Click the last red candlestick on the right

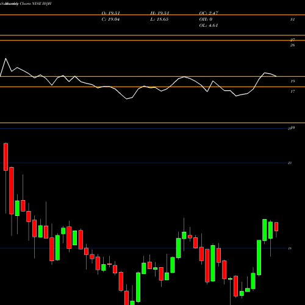(x=276, y=226)
